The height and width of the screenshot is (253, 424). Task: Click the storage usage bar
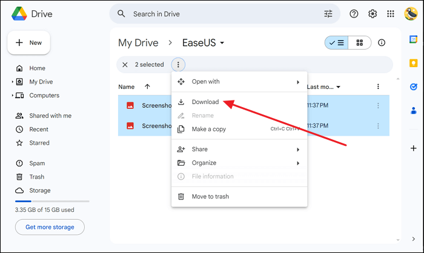(x=52, y=201)
